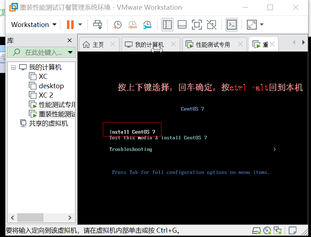Open power options dropdown next to pause
Screen dimensions: 311x237
pos(80,24)
